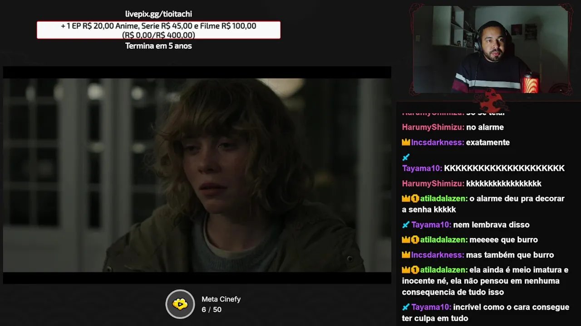Click the Meta Cinefy popcorn icon

(x=180, y=304)
